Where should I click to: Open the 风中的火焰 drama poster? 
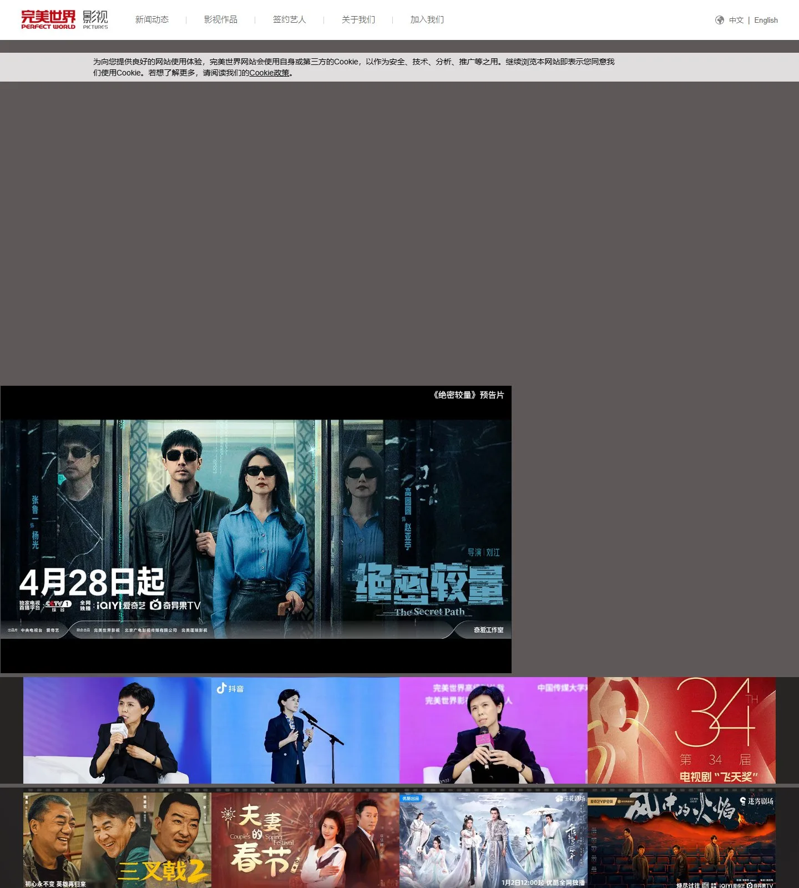click(x=681, y=840)
